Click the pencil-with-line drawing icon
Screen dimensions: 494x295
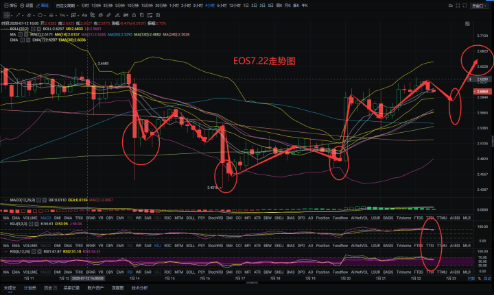[x=117, y=15]
